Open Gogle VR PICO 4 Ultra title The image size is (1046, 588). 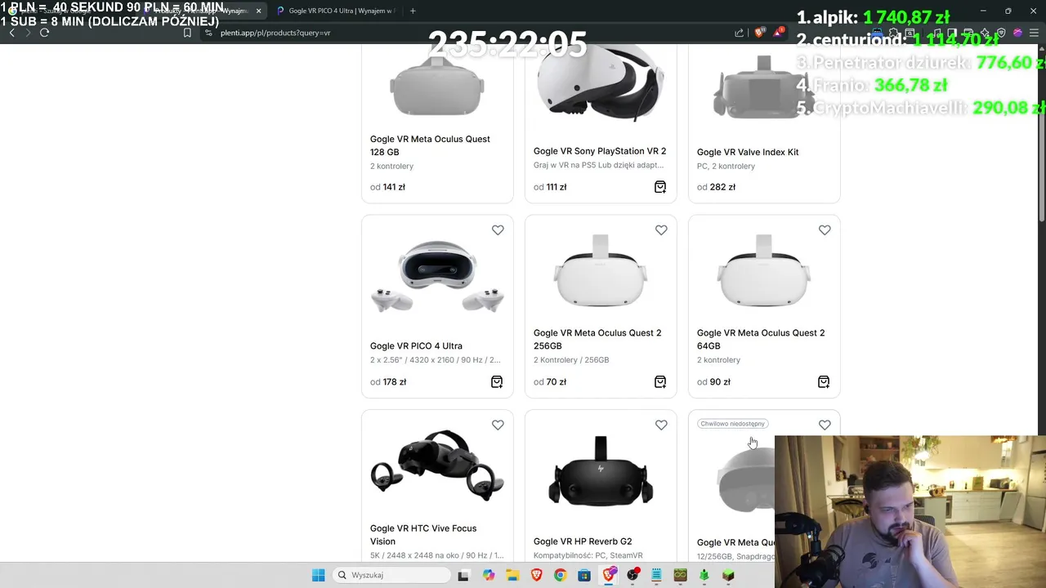pyautogui.click(x=416, y=345)
